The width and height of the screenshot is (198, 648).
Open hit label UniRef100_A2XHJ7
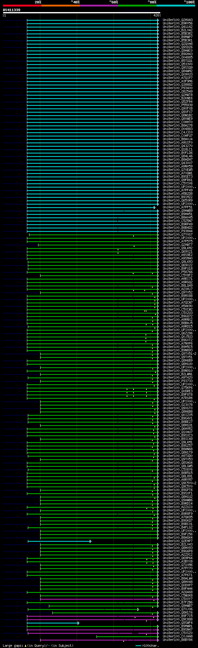click(178, 289)
